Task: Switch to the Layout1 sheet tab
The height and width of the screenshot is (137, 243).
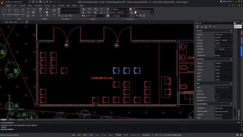Action: click(x=12, y=120)
